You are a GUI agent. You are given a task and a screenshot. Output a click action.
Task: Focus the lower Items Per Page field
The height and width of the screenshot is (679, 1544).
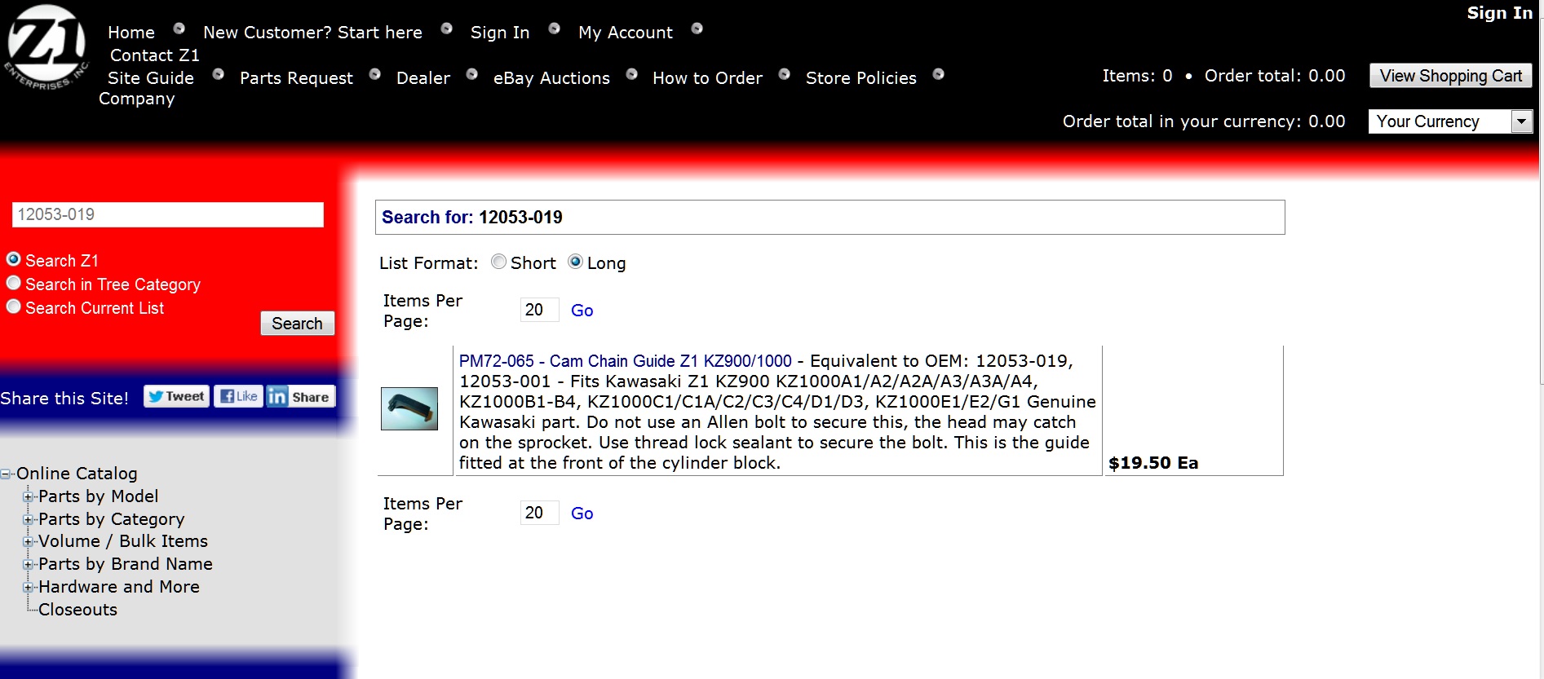539,513
